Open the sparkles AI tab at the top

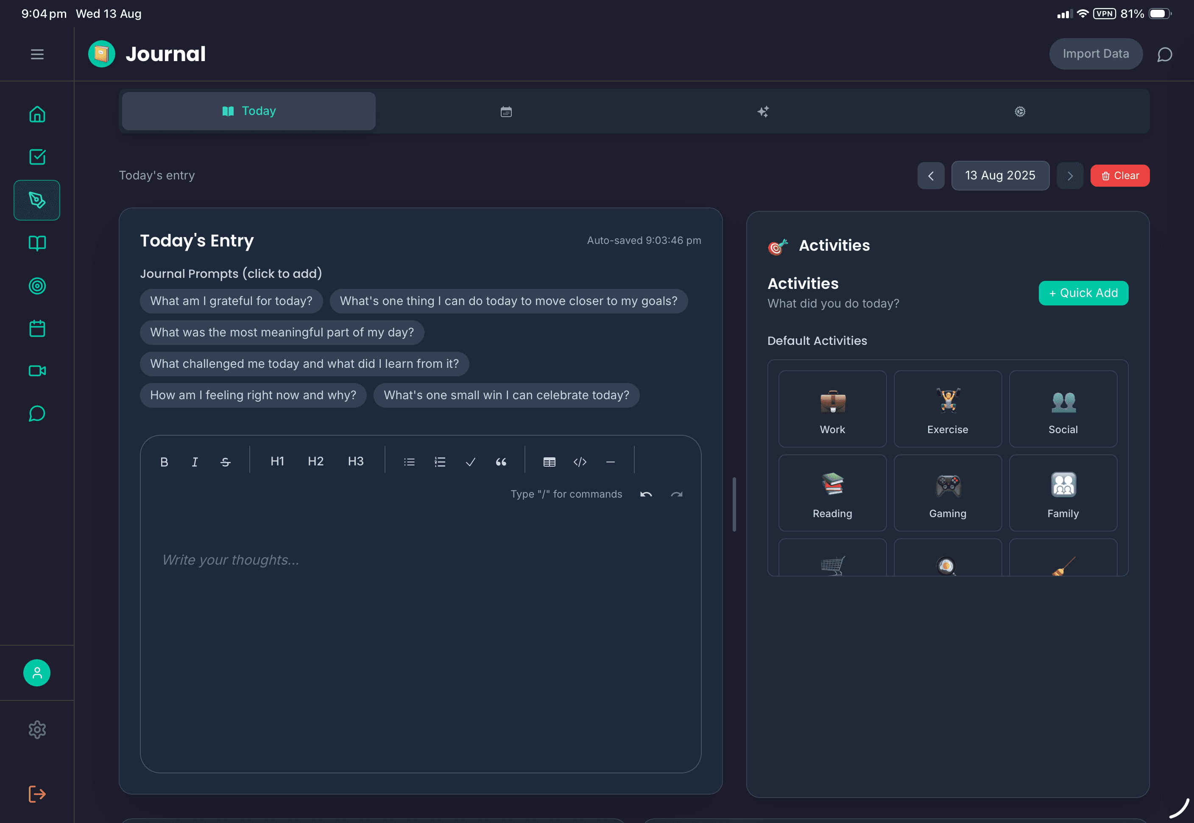tap(763, 111)
